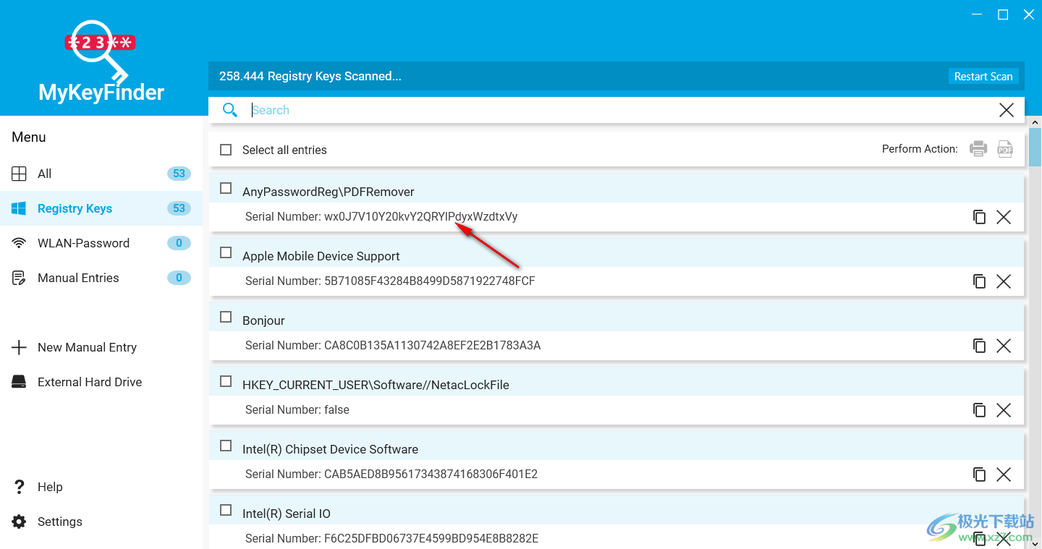Click the Restart Scan button
Viewport: 1042px width, 549px height.
[983, 77]
